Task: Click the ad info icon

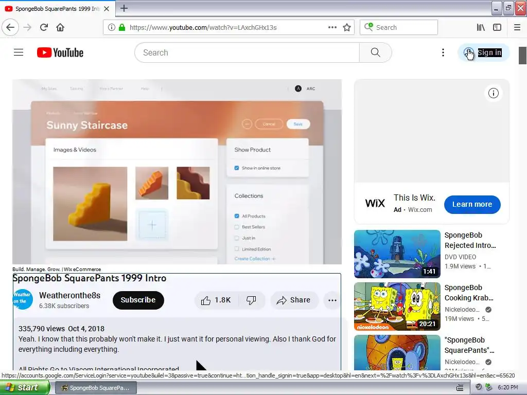Action: (x=494, y=93)
